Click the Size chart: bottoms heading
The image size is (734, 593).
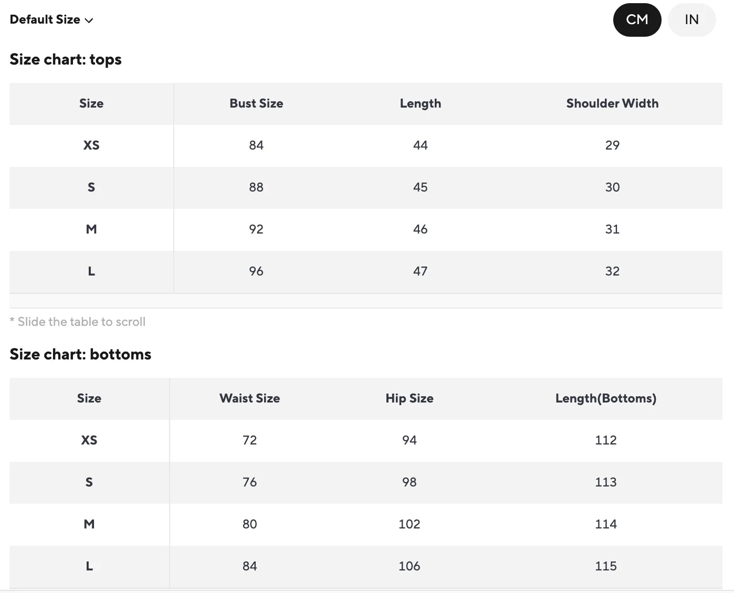tap(80, 354)
